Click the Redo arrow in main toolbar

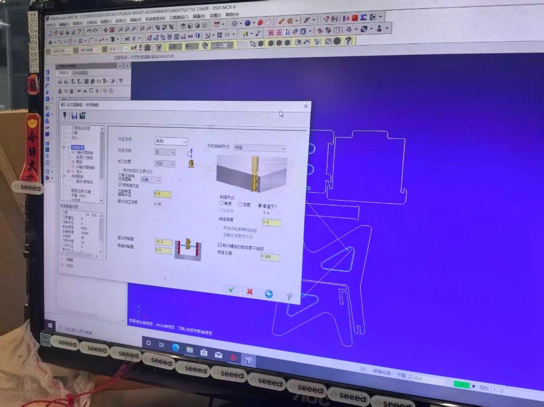95,31
